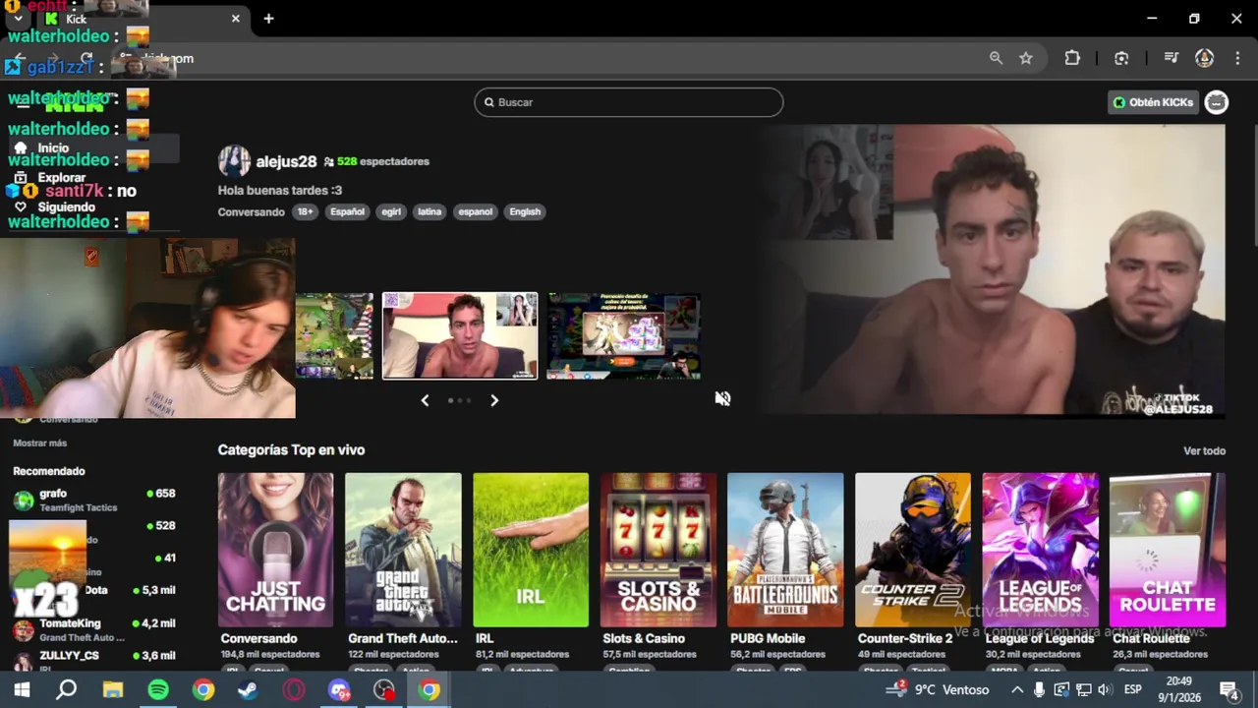Open Spotify from the taskbar
Screen dimensions: 1258x708
coord(158,690)
